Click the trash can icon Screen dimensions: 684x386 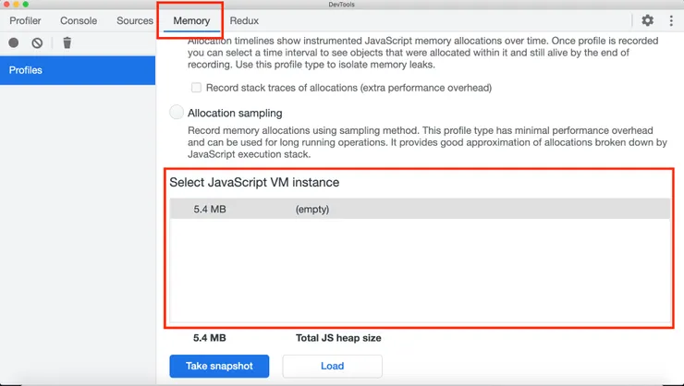click(x=67, y=42)
